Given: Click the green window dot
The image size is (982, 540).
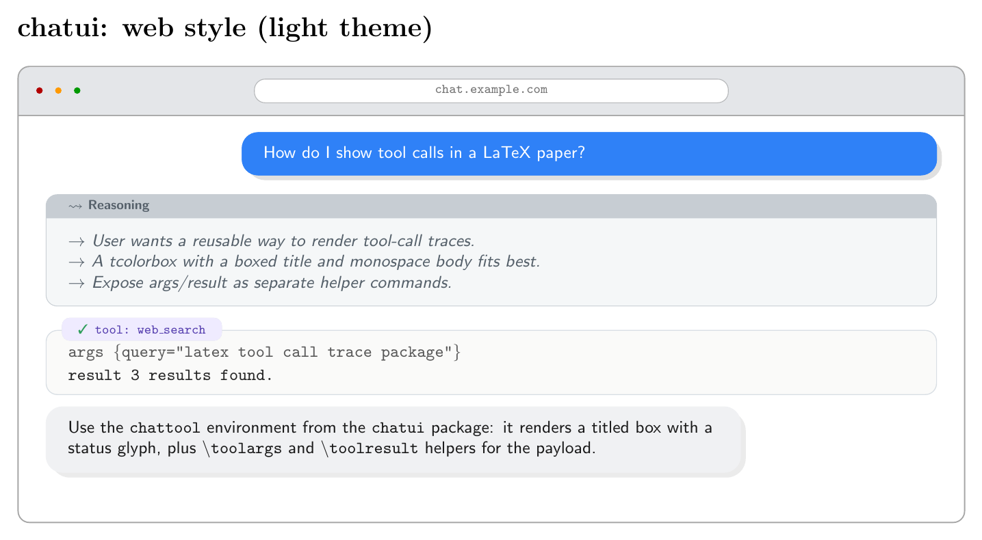Looking at the screenshot, I should [x=77, y=90].
